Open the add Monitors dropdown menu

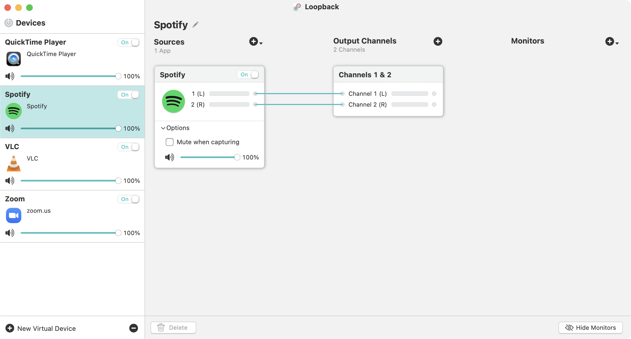[612, 42]
